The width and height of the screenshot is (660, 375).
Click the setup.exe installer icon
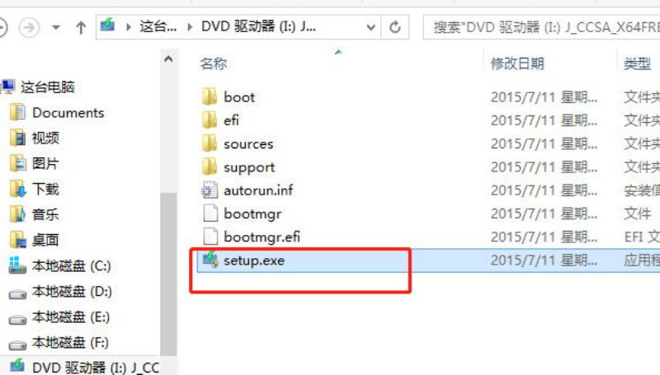click(x=210, y=260)
